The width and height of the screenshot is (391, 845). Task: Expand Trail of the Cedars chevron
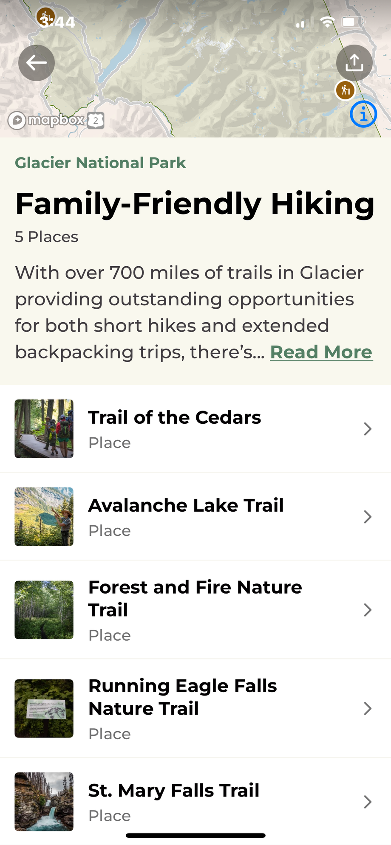(x=368, y=429)
